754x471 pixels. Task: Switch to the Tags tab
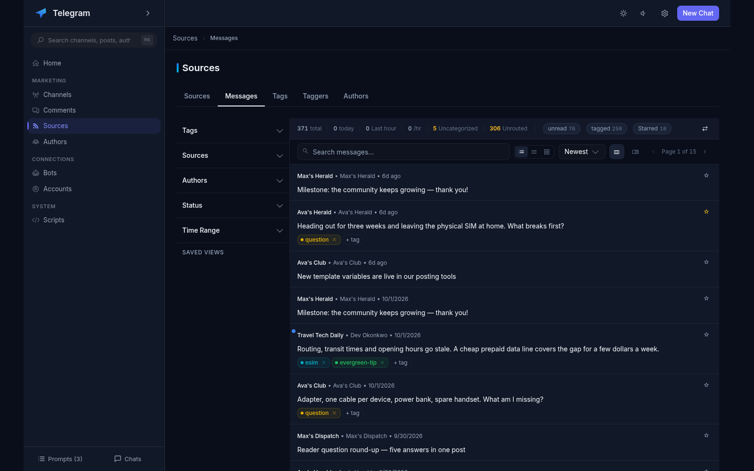tap(280, 96)
